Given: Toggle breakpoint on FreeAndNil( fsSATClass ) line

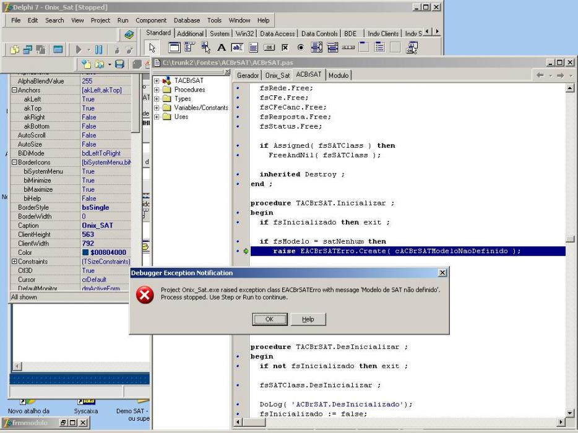Looking at the screenshot, I should coord(238,155).
